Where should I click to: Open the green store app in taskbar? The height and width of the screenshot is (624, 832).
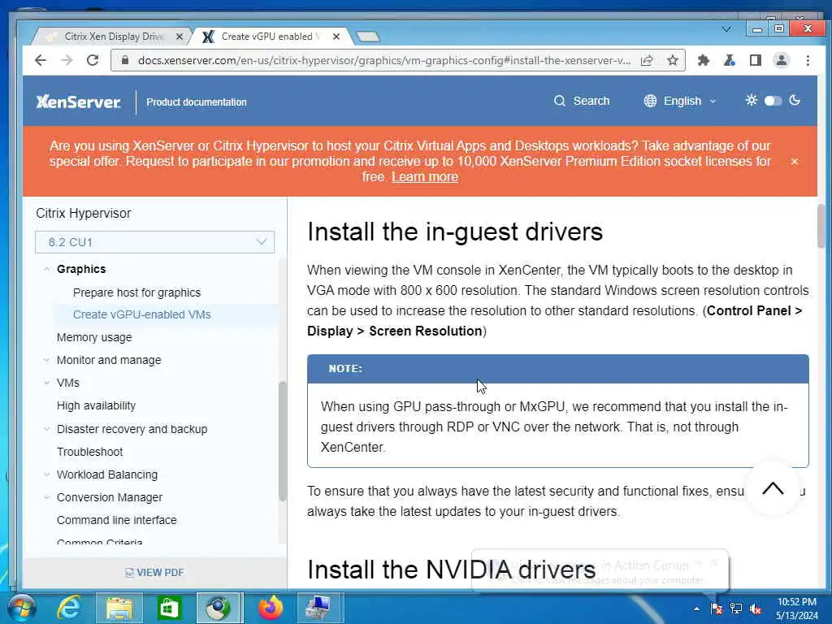[169, 608]
